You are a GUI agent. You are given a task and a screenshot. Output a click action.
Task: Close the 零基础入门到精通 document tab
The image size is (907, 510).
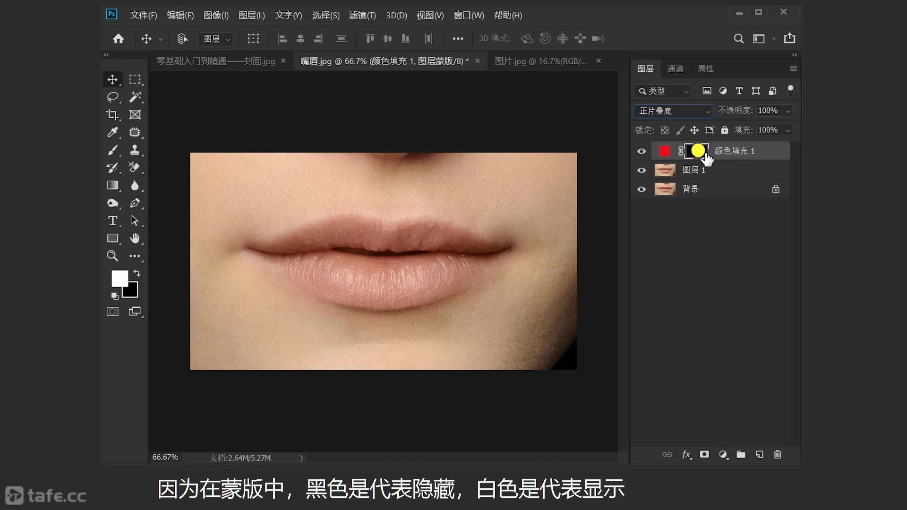point(283,61)
